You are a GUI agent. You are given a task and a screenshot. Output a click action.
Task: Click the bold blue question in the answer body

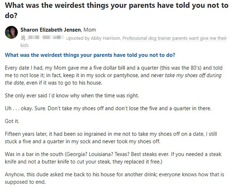click(90, 55)
